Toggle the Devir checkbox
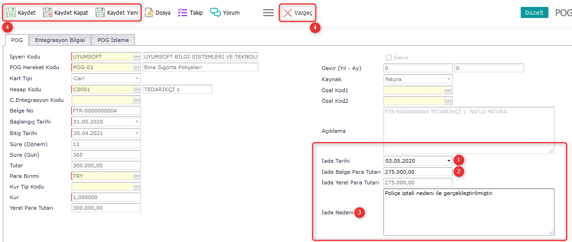This screenshot has height=242, width=572. coord(388,58)
